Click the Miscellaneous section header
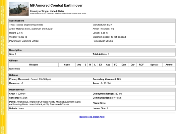The image size is (179, 134). pos(92,90)
